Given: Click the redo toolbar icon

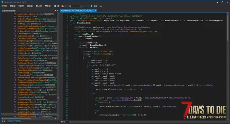Looking at the screenshot, I should tap(87, 6).
